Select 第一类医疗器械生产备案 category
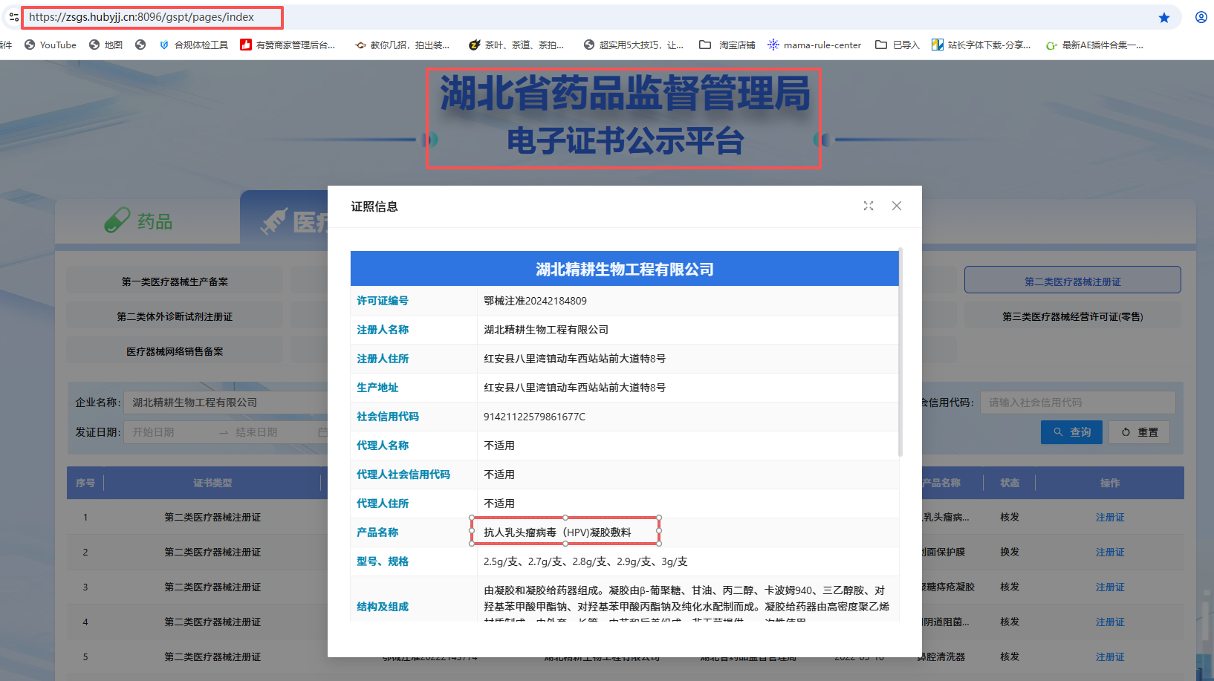1214x681 pixels. click(x=175, y=281)
